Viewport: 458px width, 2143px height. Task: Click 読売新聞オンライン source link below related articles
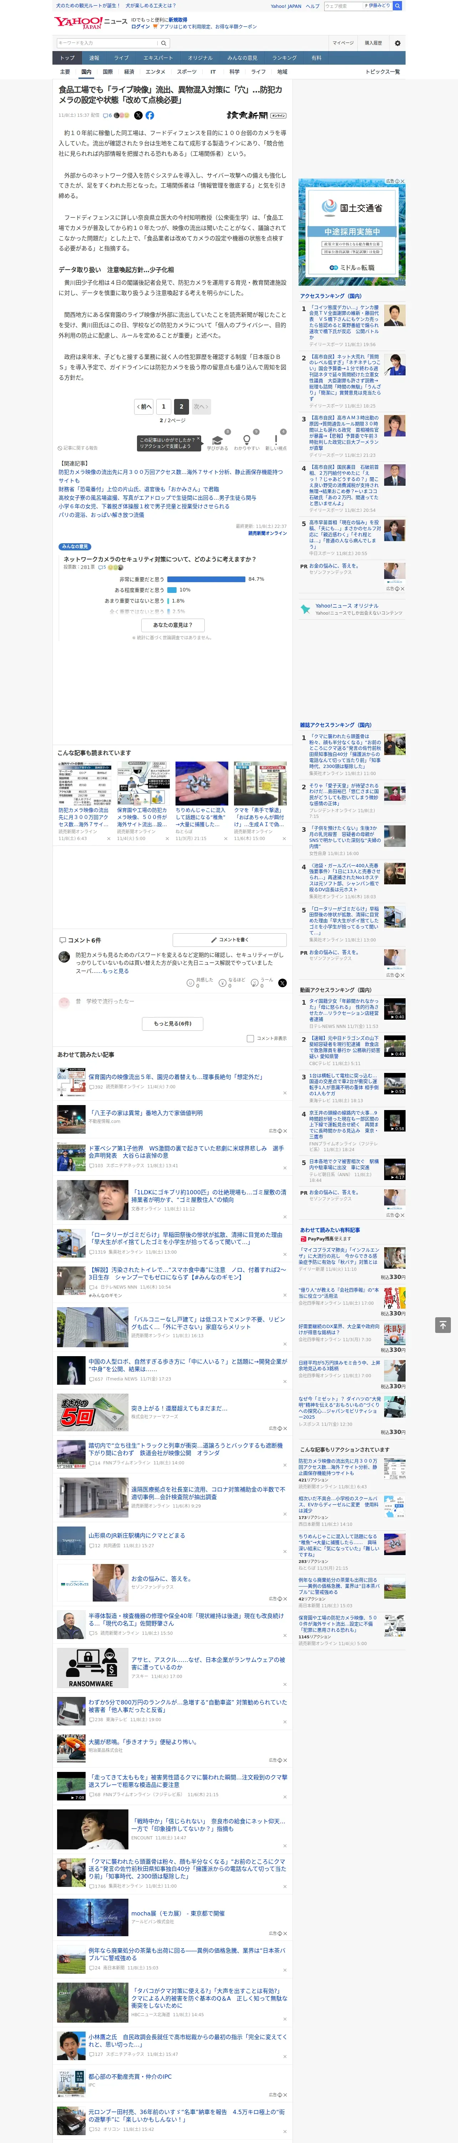point(267,533)
